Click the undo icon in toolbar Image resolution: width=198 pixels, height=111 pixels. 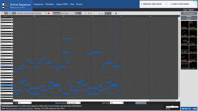point(99,13)
